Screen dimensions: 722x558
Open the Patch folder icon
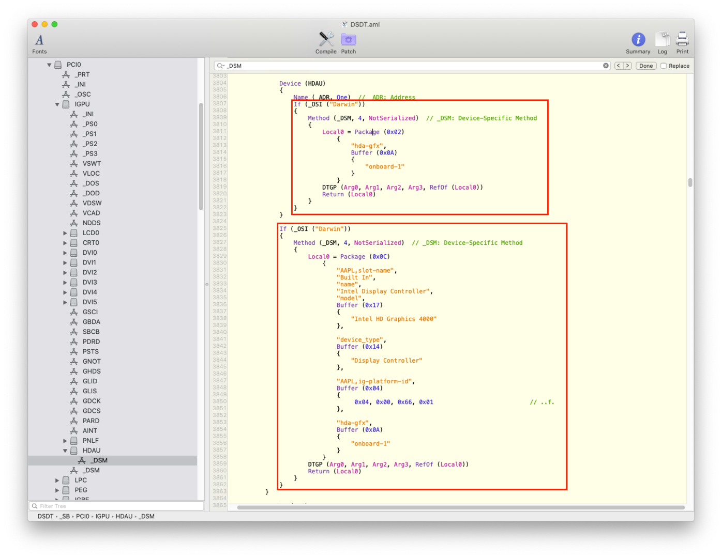[349, 40]
